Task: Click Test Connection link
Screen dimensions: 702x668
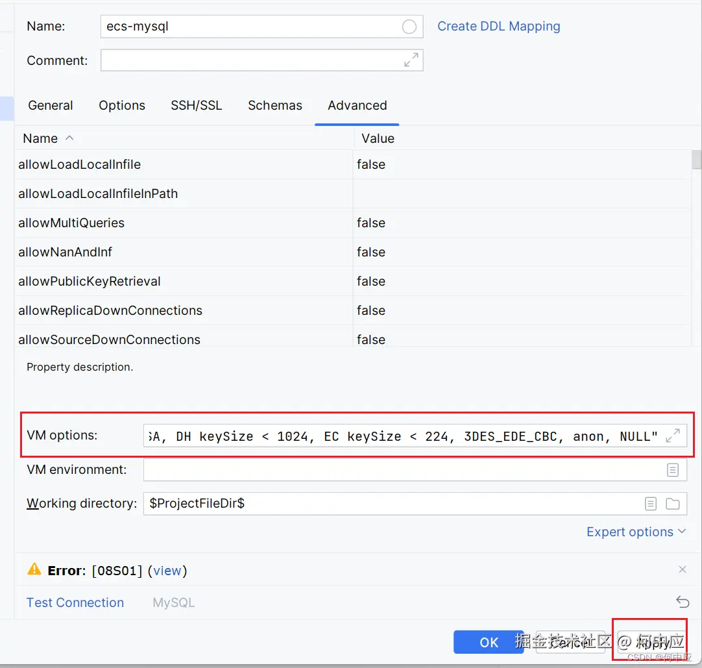Action: [x=75, y=602]
